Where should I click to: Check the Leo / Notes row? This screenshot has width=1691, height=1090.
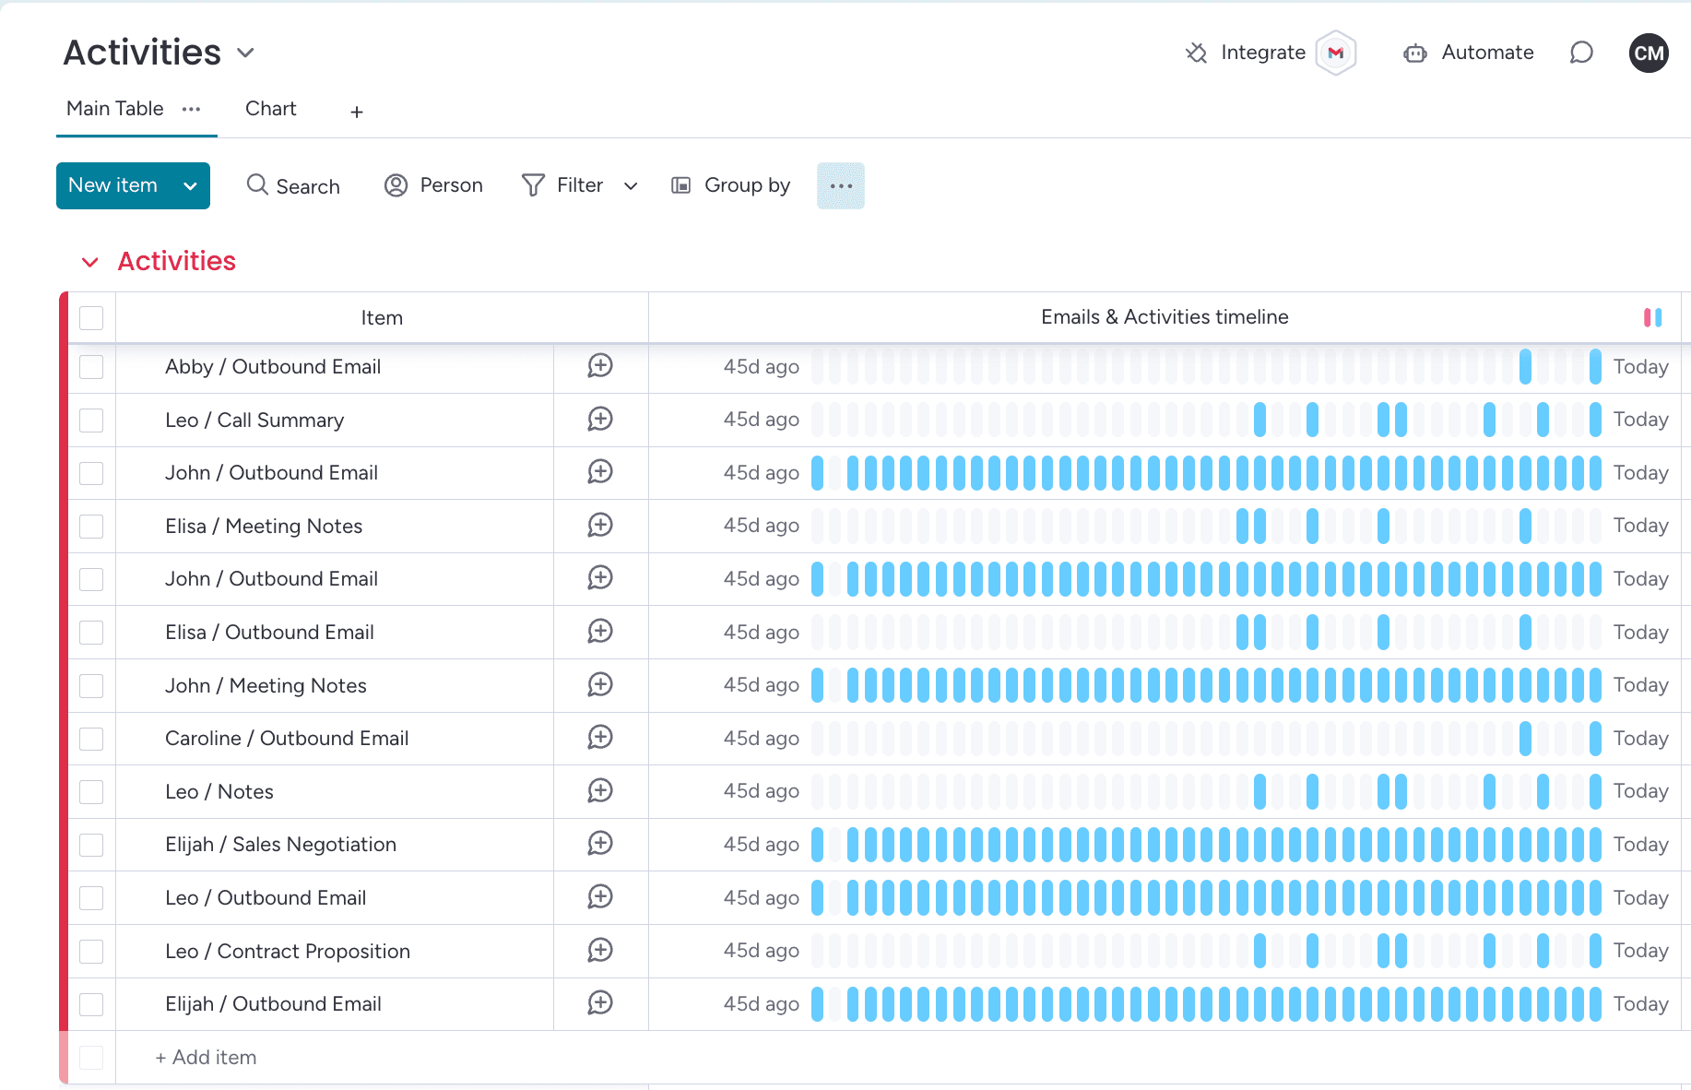(91, 792)
